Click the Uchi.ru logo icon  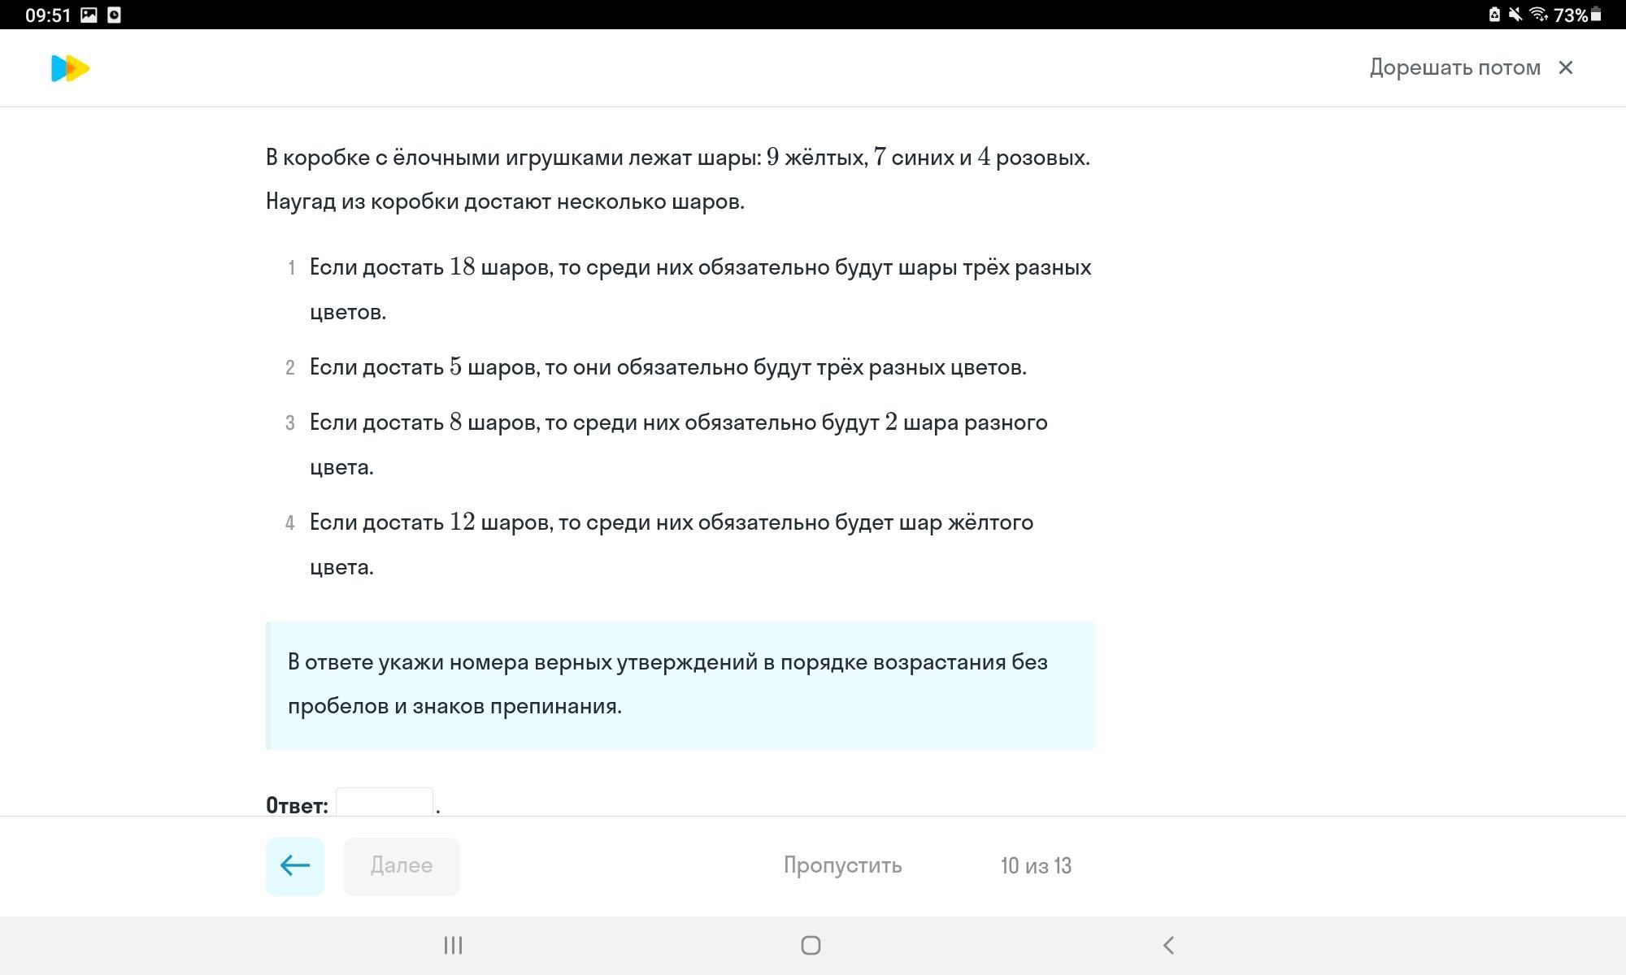coord(70,68)
